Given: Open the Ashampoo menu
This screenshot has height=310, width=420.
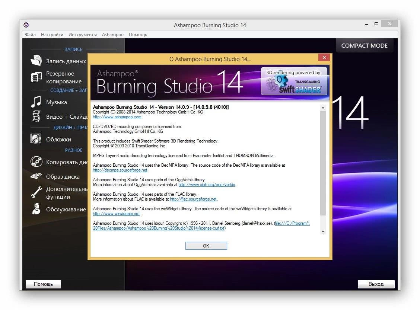Looking at the screenshot, I should (113, 35).
